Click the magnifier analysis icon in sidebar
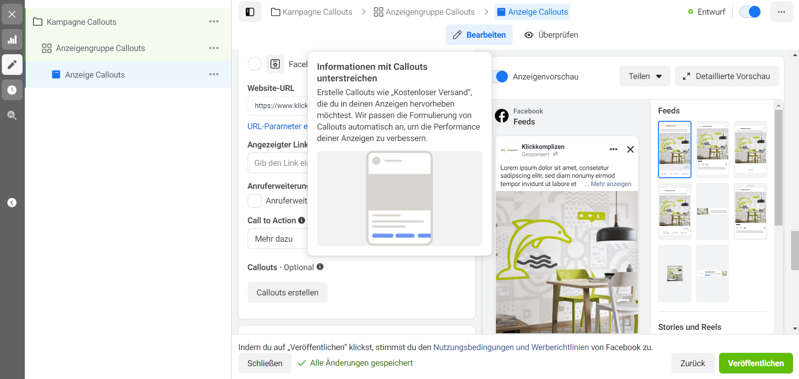The image size is (799, 379). click(12, 115)
